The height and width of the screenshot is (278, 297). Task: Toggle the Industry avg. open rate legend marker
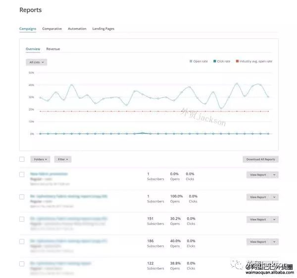[237, 61]
